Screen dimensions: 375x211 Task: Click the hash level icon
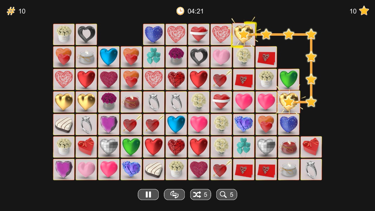11,11
